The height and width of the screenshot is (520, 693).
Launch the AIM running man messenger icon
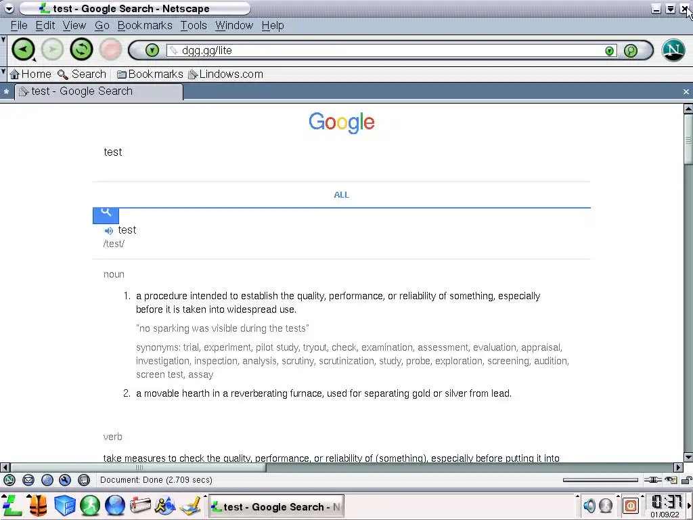165,506
